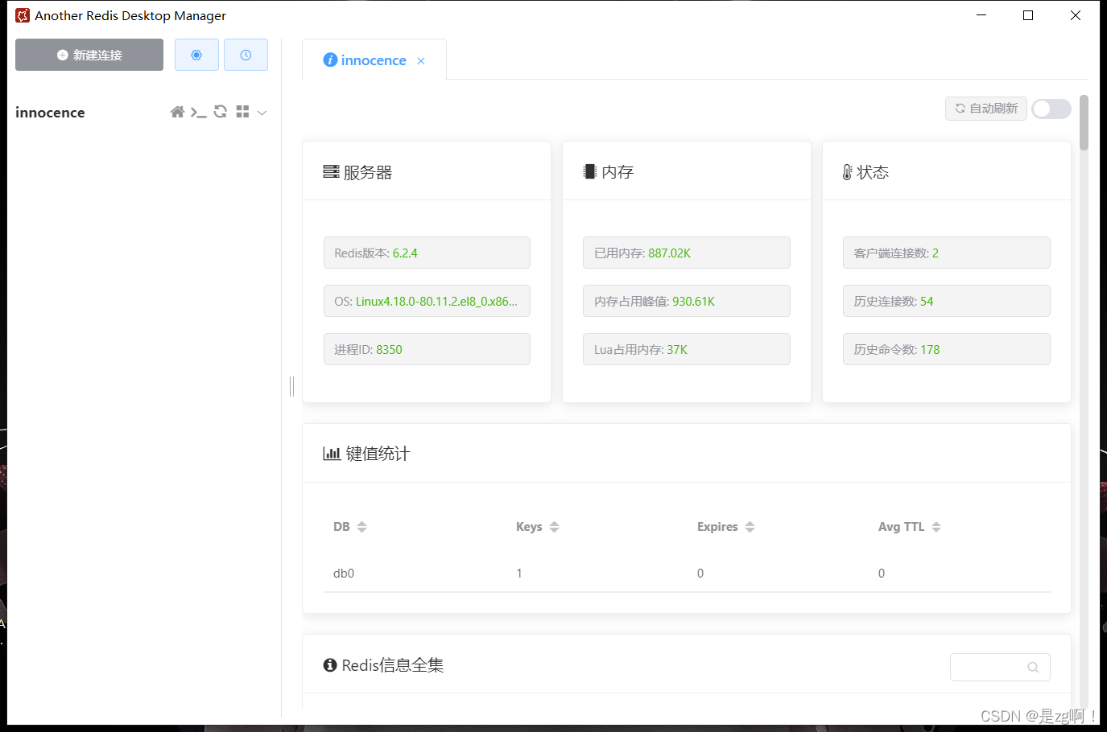This screenshot has width=1107, height=732.
Task: Click the 历史连接数: 54 field
Action: tap(947, 301)
